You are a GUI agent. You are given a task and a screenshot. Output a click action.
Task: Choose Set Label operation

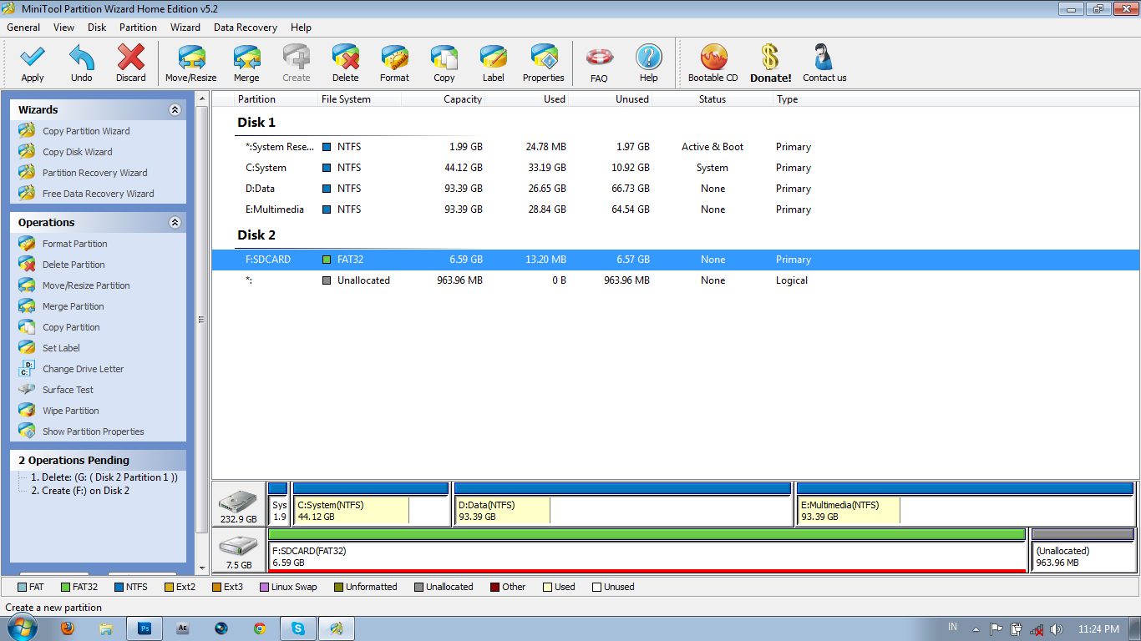point(61,348)
